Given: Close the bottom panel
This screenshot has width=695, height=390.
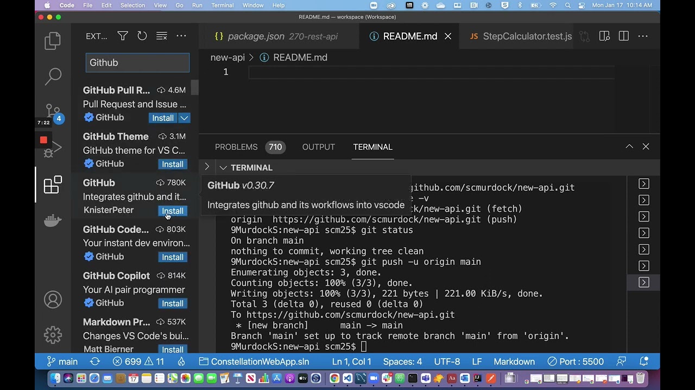Looking at the screenshot, I should click(646, 147).
